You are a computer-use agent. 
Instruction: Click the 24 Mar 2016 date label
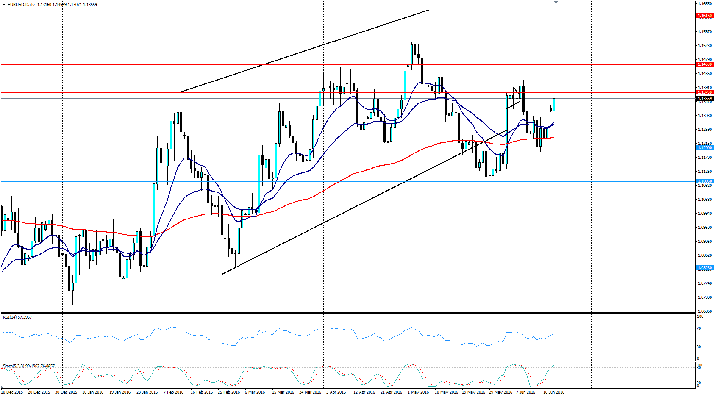310,392
